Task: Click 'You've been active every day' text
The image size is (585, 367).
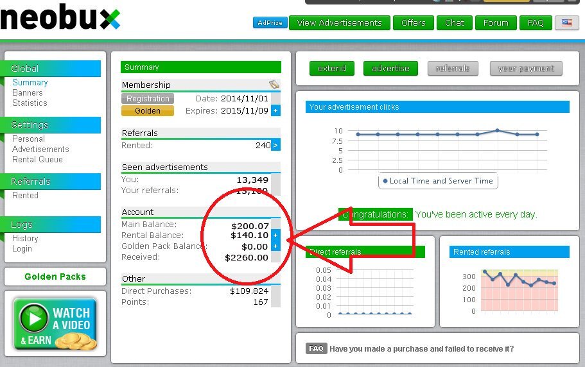Action: pos(476,214)
